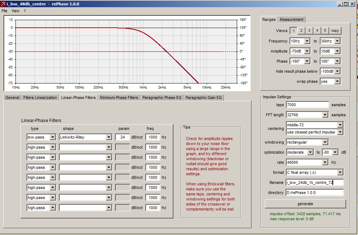Click the generate button
The width and height of the screenshot is (358, 235).
[x=305, y=204]
